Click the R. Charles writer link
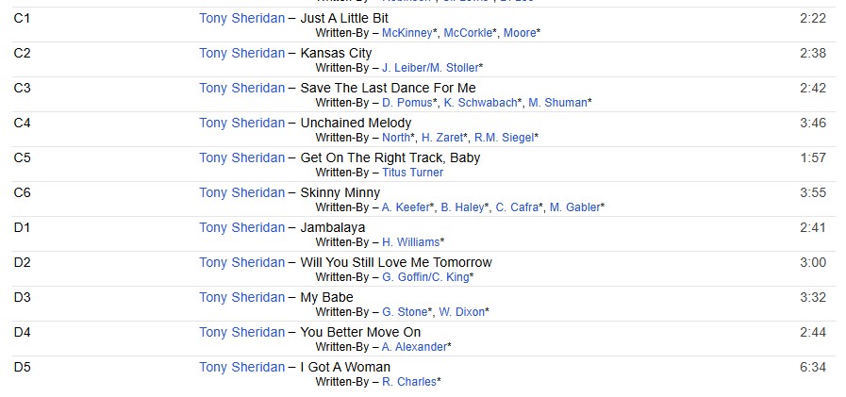846x397 pixels. coord(409,382)
